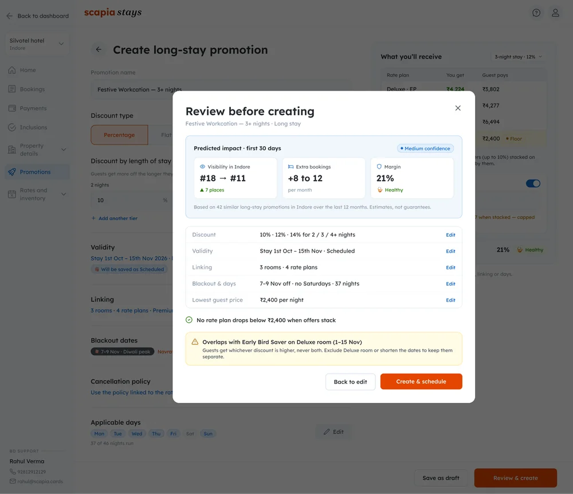Screen dimensions: 573x494
Task: Click the green checkmark icon for rate plan floor
Action: pos(189,320)
